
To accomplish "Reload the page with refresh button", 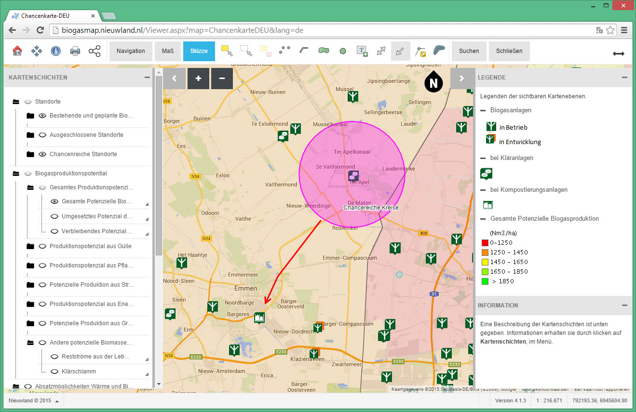I will coord(41,30).
